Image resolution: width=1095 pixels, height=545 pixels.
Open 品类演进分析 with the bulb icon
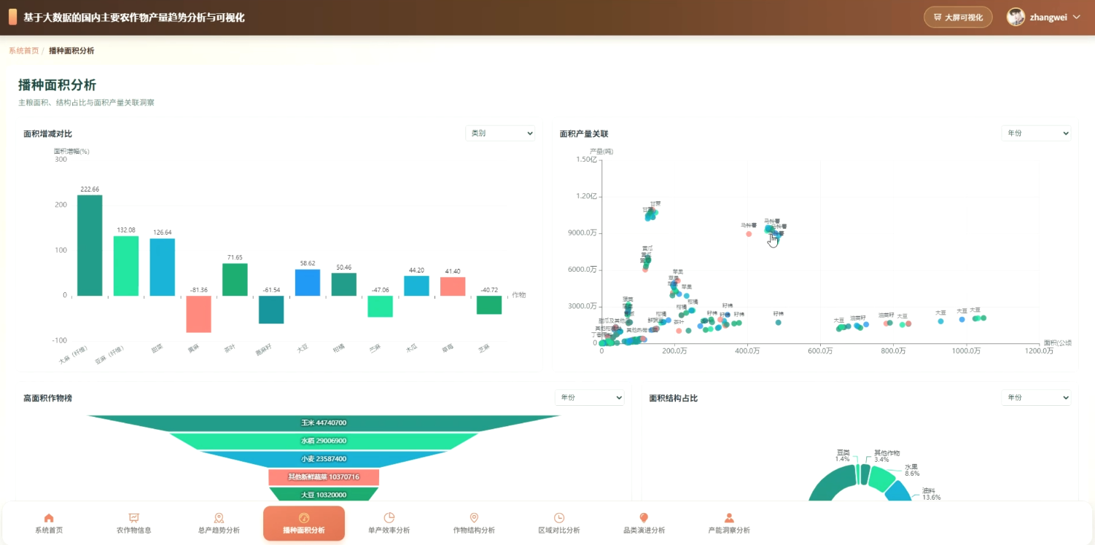pos(644,523)
